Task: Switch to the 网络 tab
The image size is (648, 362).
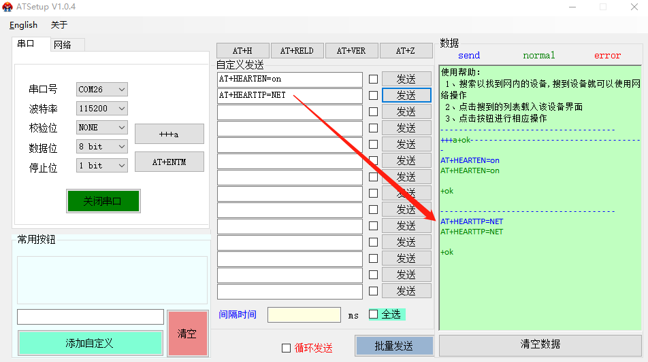Action: coord(63,45)
